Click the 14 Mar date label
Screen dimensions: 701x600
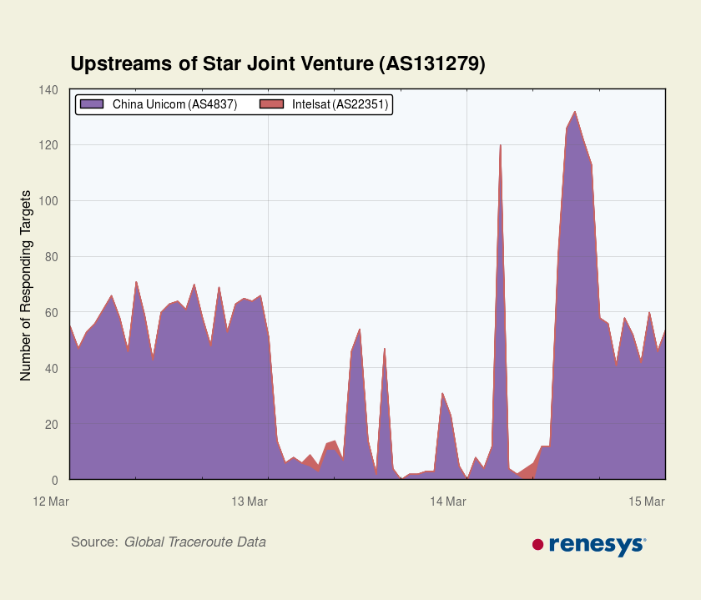pos(448,502)
